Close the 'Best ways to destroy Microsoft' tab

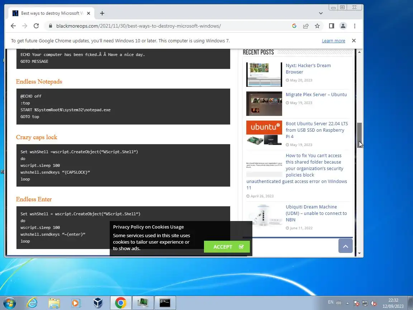pos(89,13)
